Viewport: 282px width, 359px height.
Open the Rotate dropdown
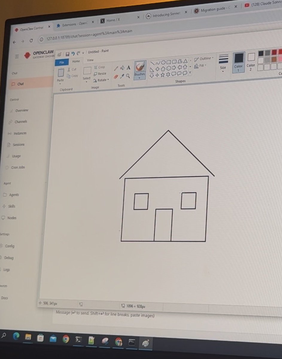pyautogui.click(x=101, y=80)
